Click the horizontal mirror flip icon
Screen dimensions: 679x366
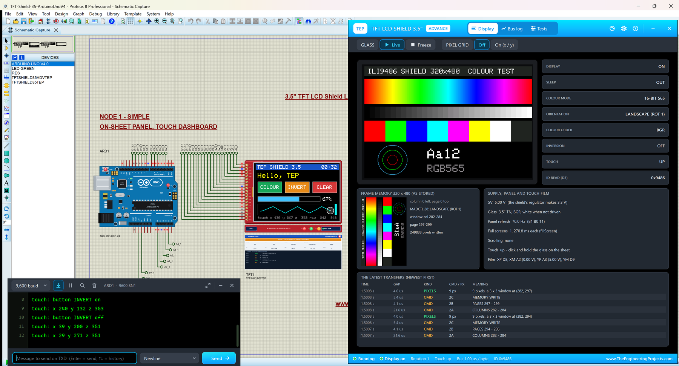tap(6, 230)
